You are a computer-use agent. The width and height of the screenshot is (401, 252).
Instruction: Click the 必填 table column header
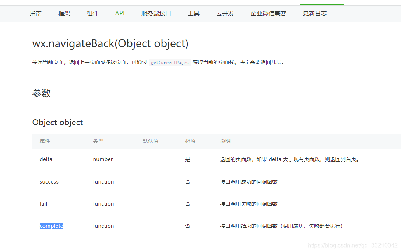190,141
